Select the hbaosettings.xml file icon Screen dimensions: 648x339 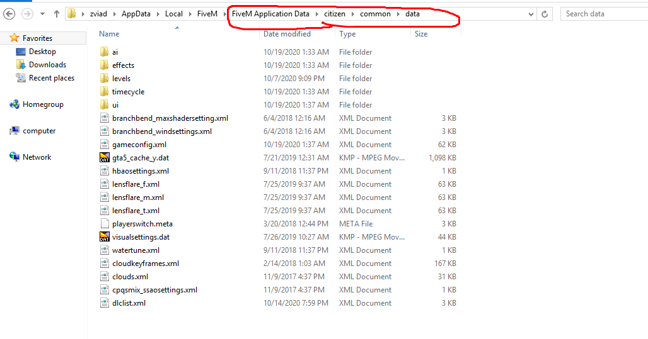pos(105,170)
